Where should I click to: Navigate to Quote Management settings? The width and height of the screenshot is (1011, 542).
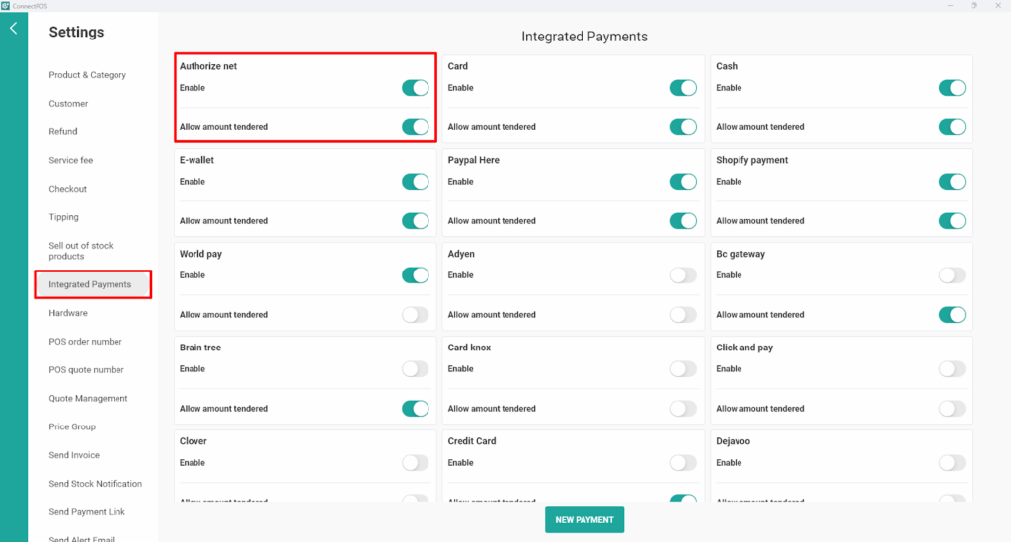click(x=88, y=399)
